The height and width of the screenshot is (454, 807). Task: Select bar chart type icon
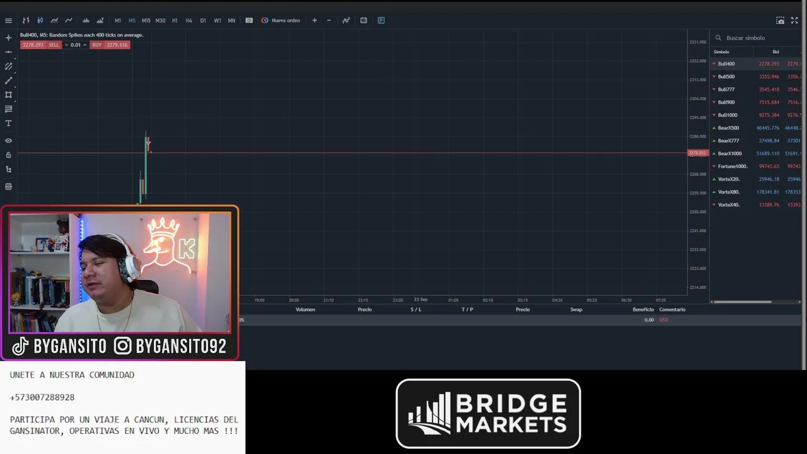(26, 20)
